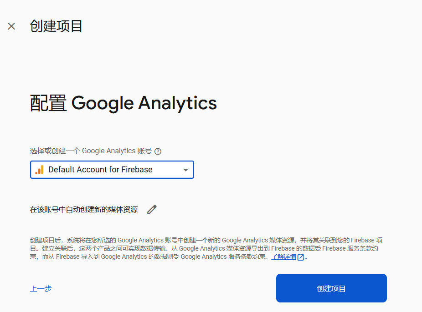
Task: Open the Default Account for Firebase combo box
Action: [112, 170]
